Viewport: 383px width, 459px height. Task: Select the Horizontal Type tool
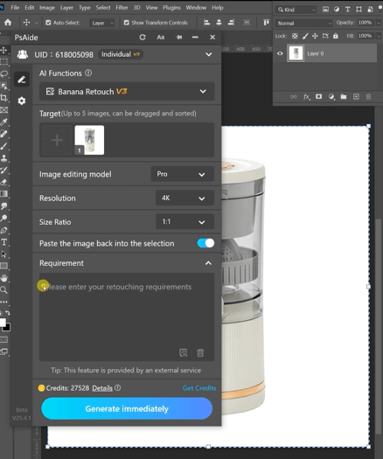4,242
